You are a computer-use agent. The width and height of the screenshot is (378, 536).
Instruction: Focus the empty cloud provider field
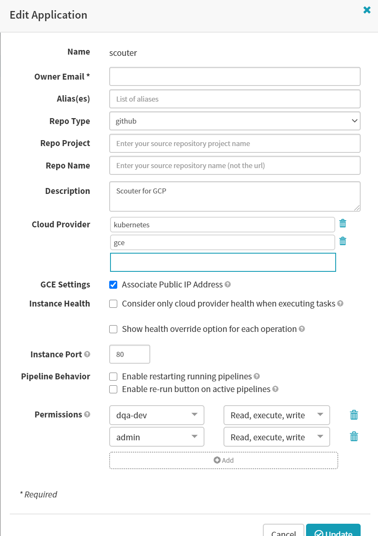223,262
